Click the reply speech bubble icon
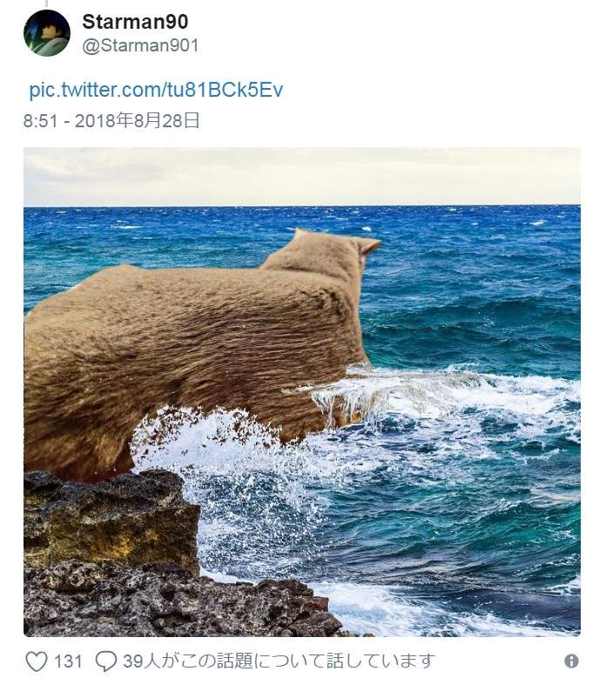 coord(105,661)
